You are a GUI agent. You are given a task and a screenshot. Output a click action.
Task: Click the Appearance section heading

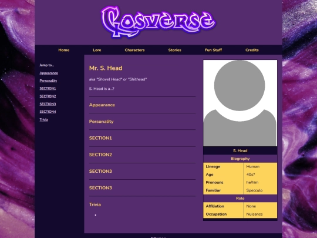click(x=102, y=105)
